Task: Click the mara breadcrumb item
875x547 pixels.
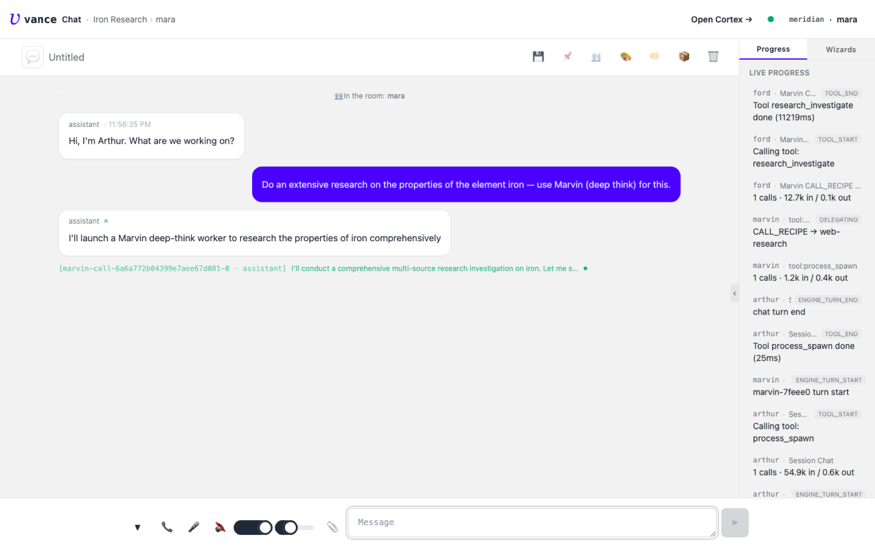Action: click(x=165, y=20)
